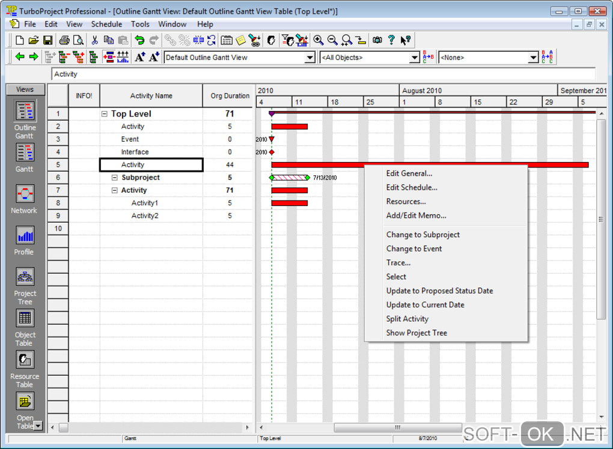Switch to Gantt view icon in sidebar
The height and width of the screenshot is (449, 613).
tap(25, 152)
